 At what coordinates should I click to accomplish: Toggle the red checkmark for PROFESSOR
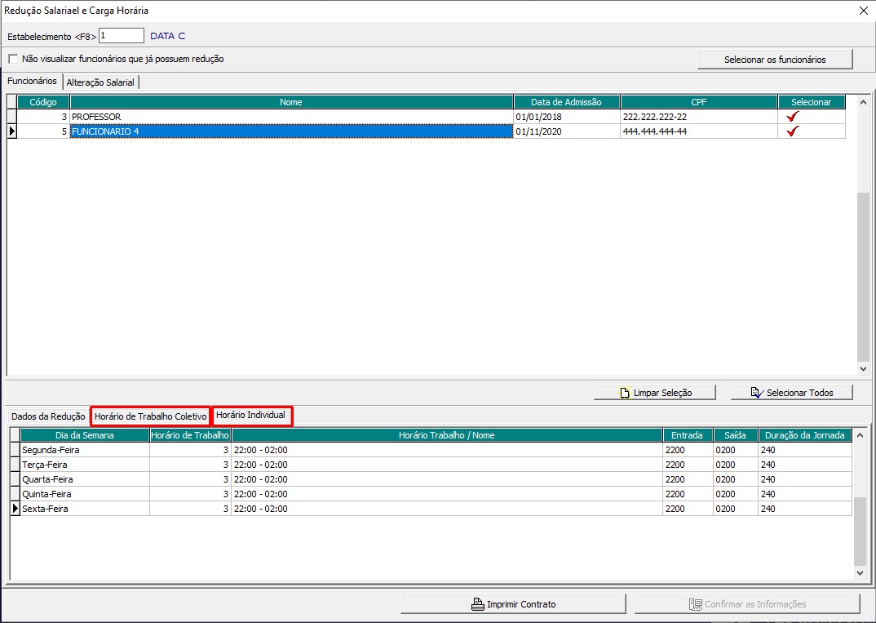tap(792, 116)
